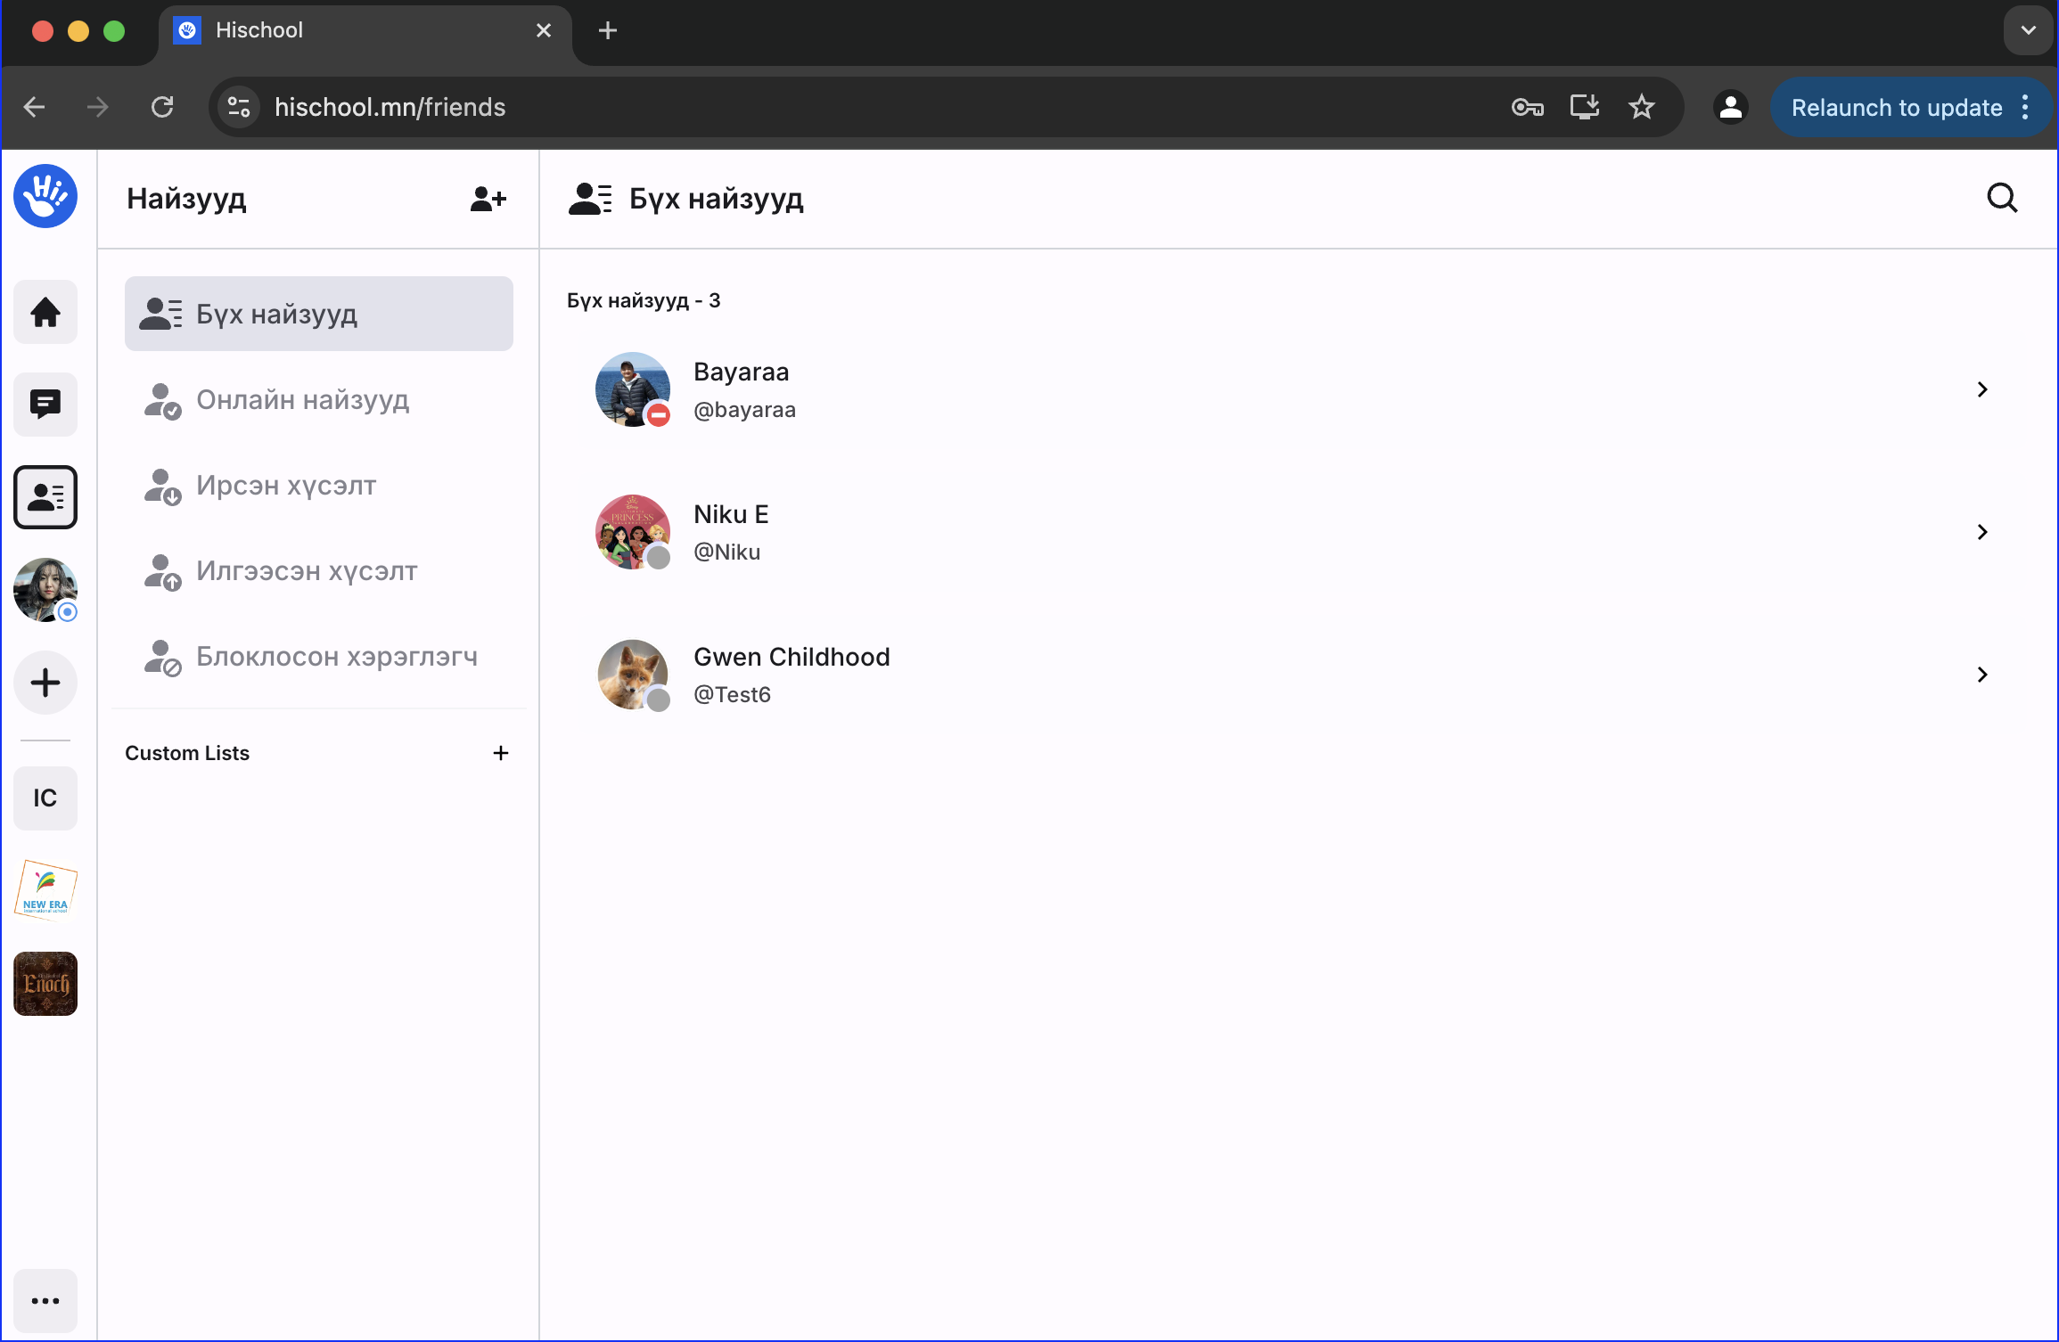Click the Hischool hand logo
The width and height of the screenshot is (2059, 1342).
(x=45, y=196)
